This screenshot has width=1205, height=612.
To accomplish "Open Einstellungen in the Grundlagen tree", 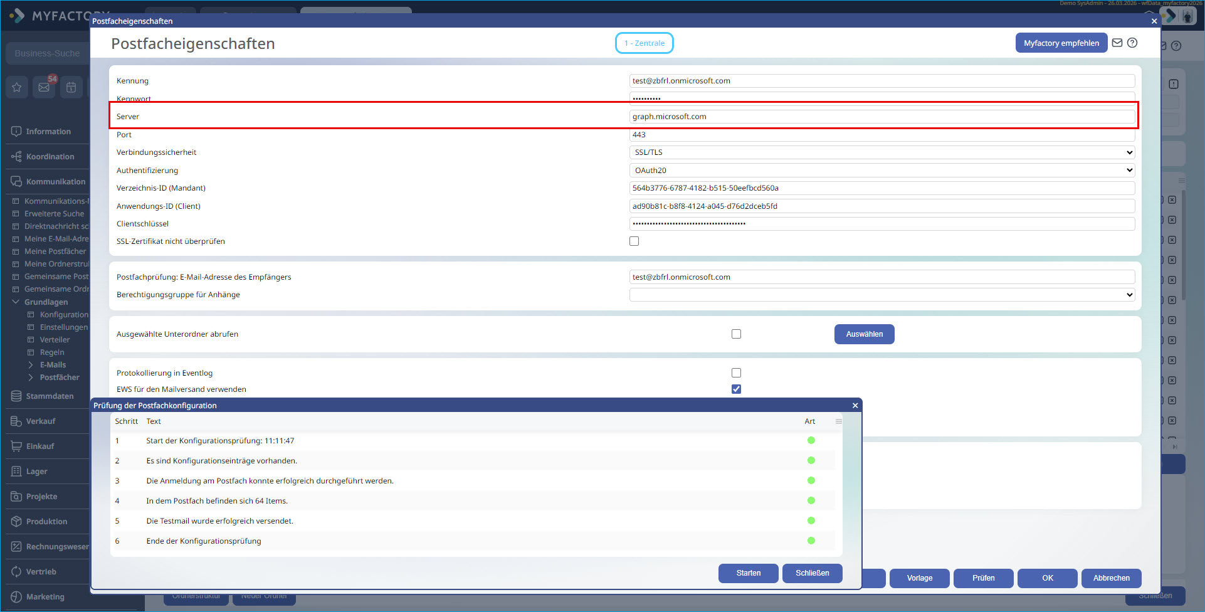I will click(64, 327).
